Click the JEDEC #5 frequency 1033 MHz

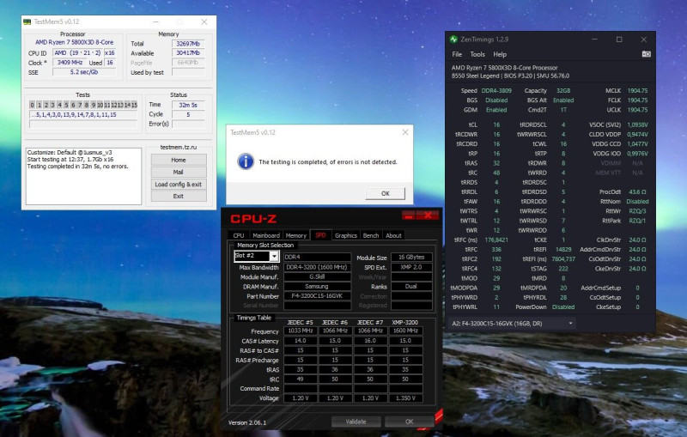(300, 331)
